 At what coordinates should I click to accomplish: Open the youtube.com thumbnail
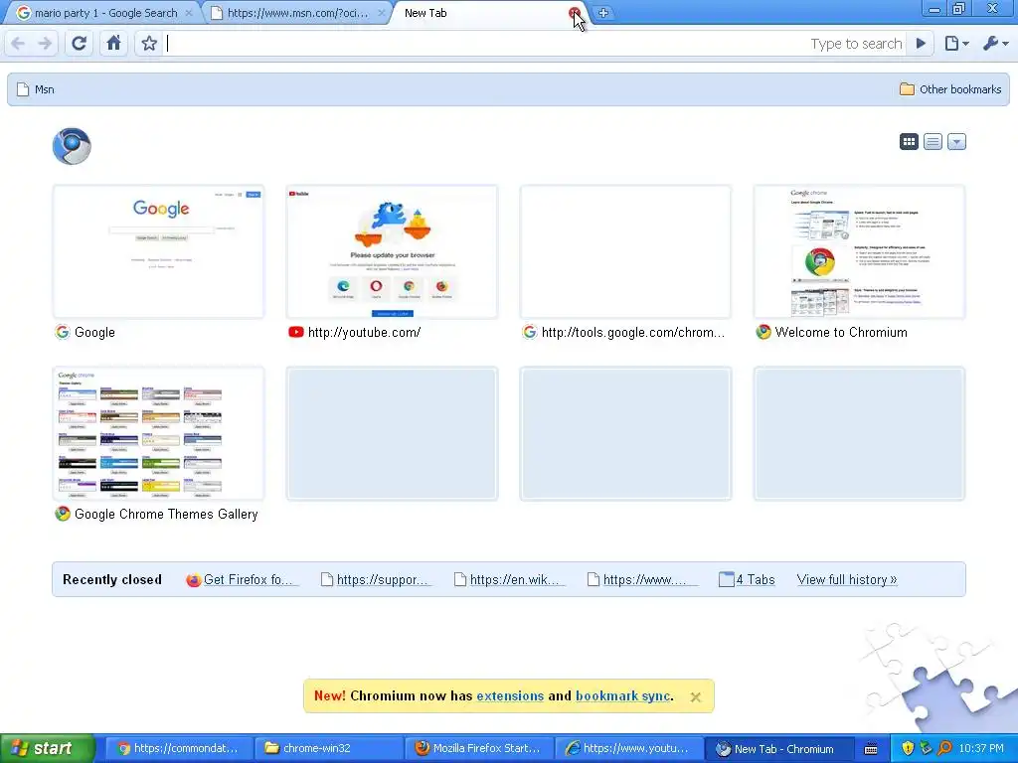coord(392,251)
